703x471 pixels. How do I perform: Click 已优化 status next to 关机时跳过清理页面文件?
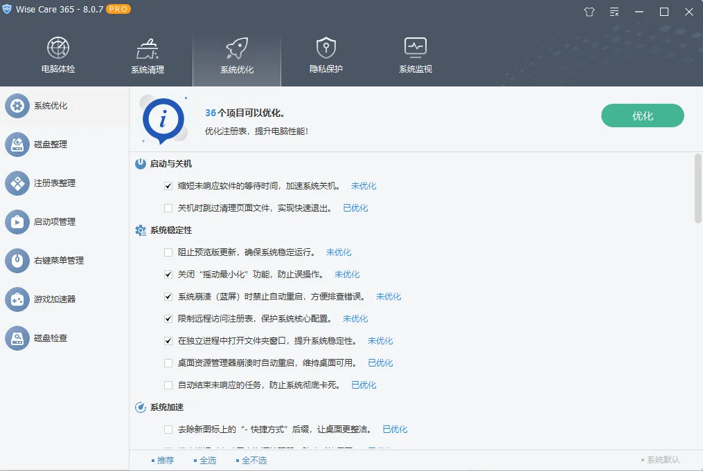coord(355,207)
